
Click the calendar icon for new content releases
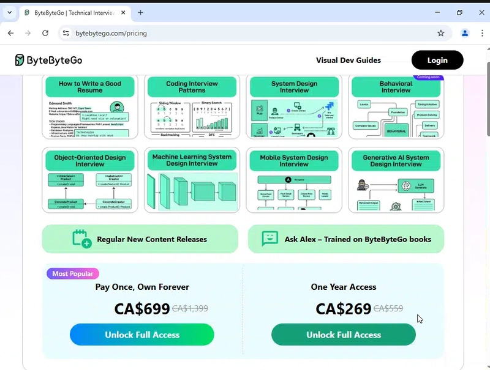[81, 239]
